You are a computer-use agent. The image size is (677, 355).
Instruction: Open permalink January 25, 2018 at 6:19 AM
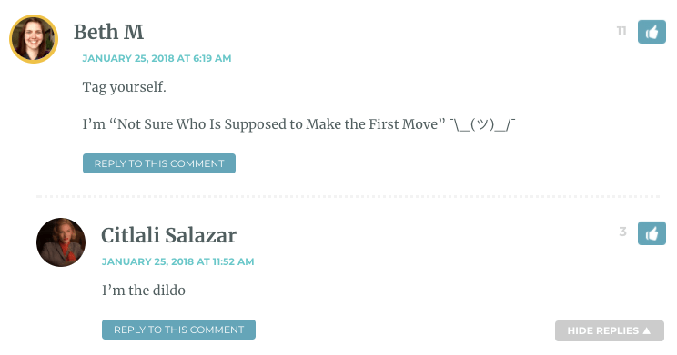pos(157,58)
